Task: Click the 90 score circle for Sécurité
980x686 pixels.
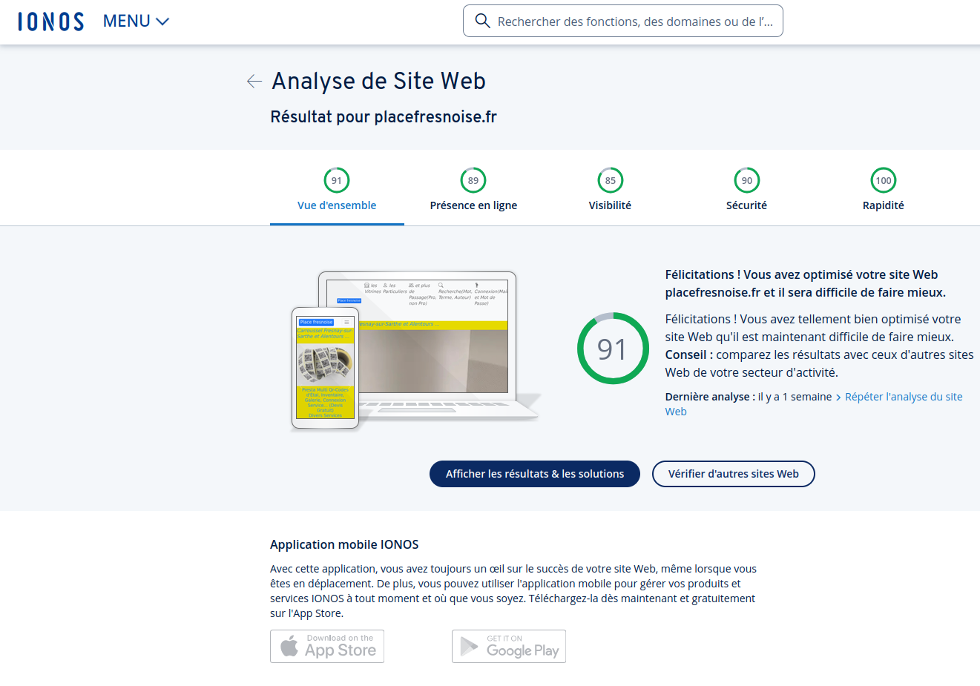Action: point(747,180)
